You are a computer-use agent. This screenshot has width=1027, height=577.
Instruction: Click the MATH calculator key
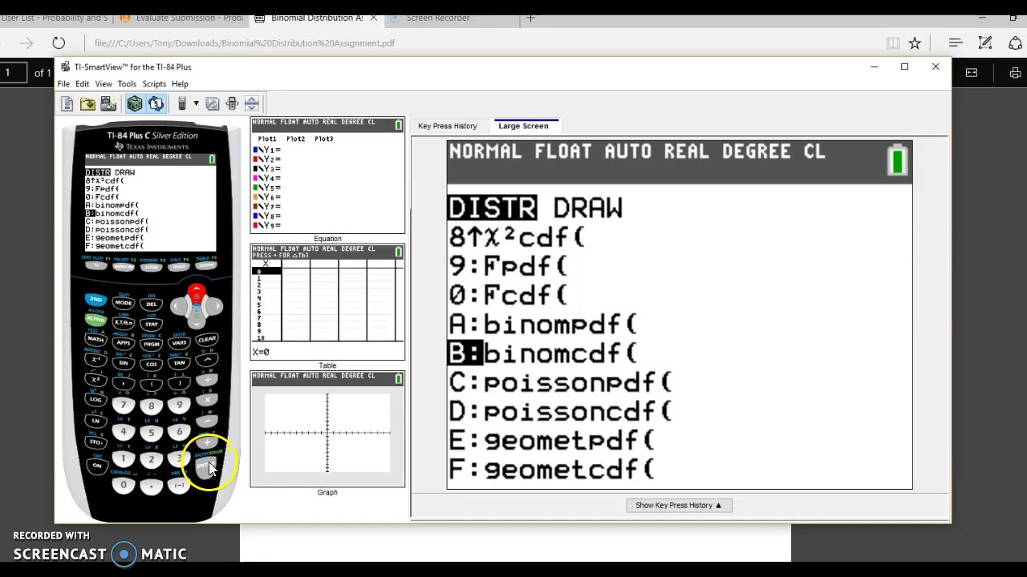point(95,339)
